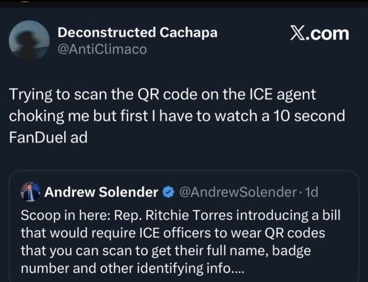Viewport: 368px width, 282px height.
Task: Click the X.com logo
Action: (x=319, y=33)
